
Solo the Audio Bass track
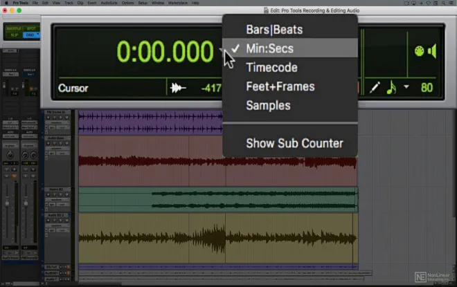pos(61,143)
